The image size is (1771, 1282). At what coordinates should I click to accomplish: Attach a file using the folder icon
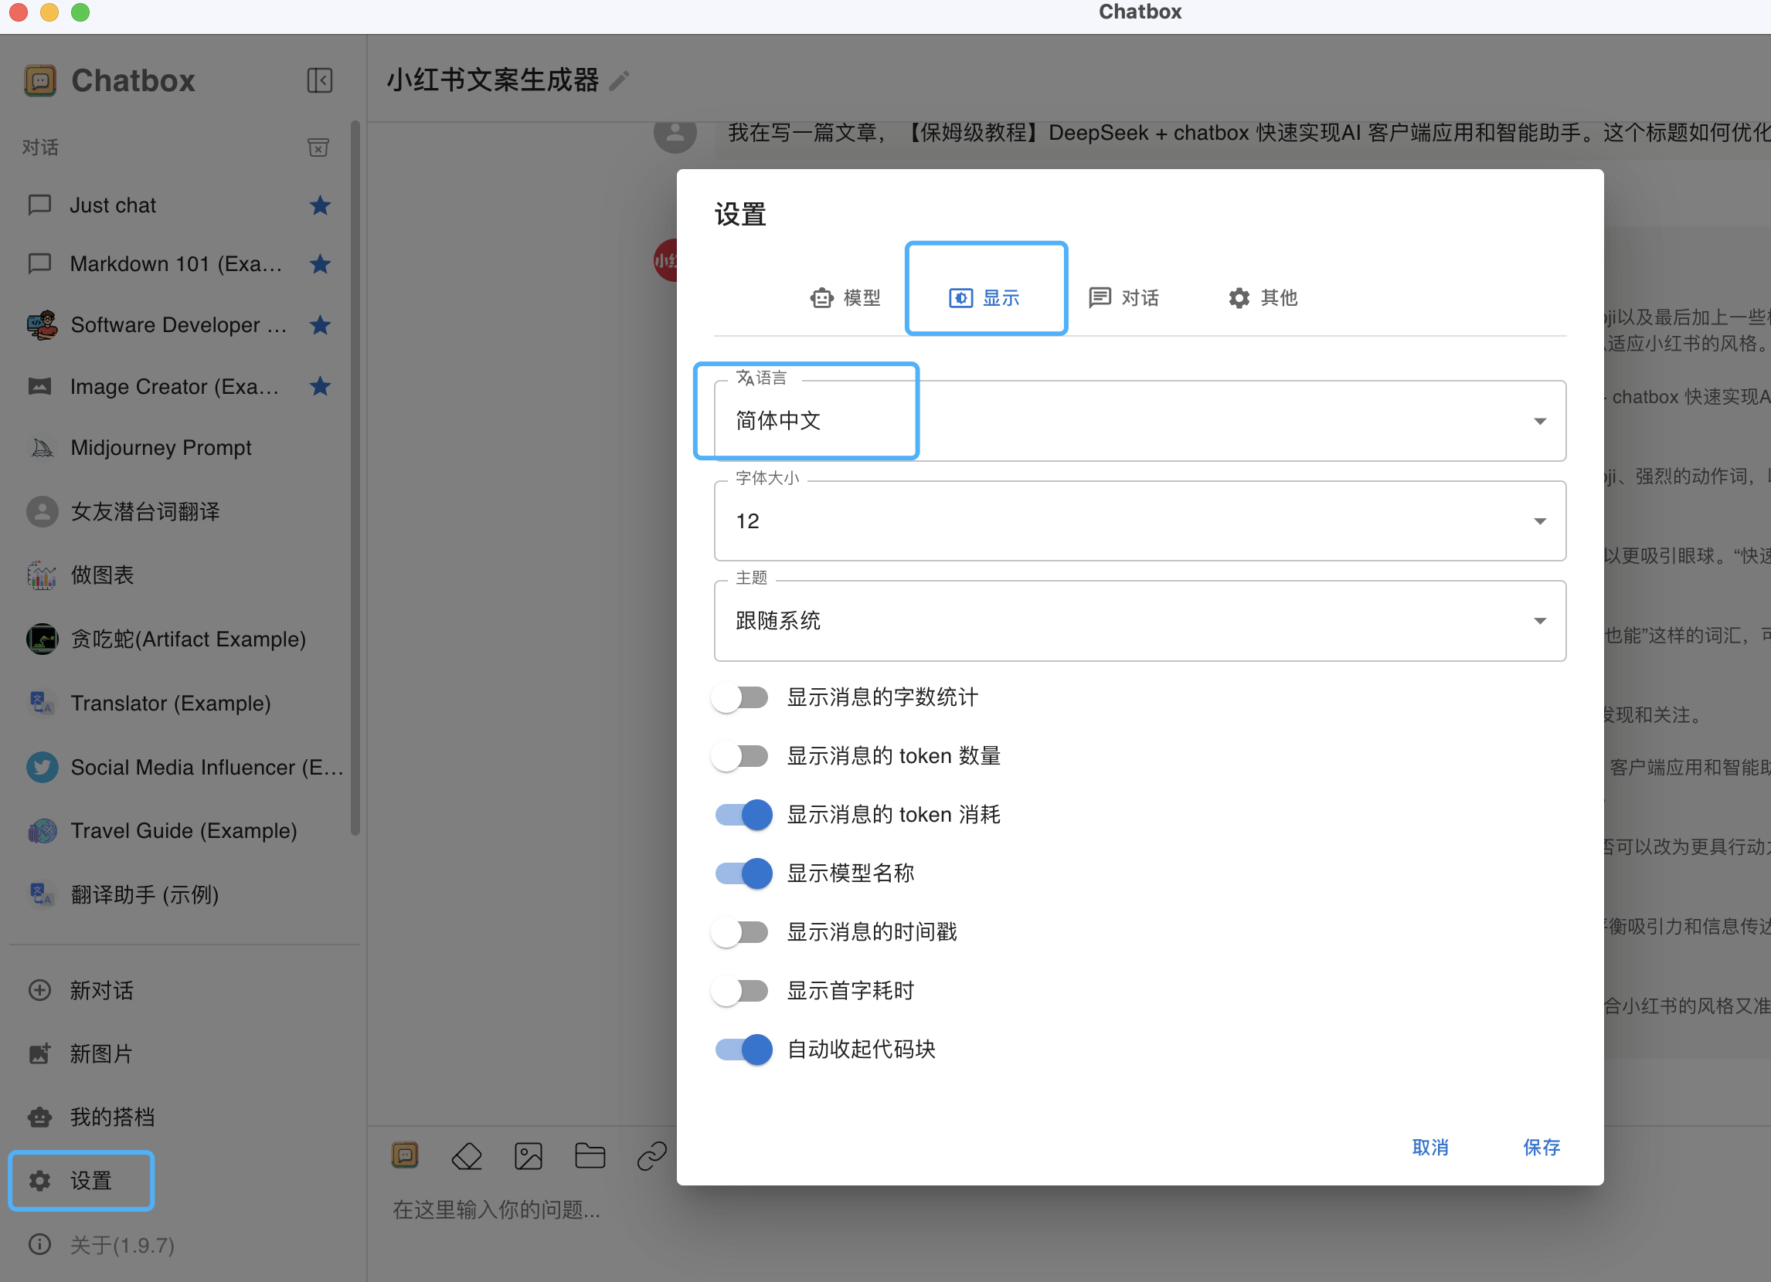pos(590,1155)
